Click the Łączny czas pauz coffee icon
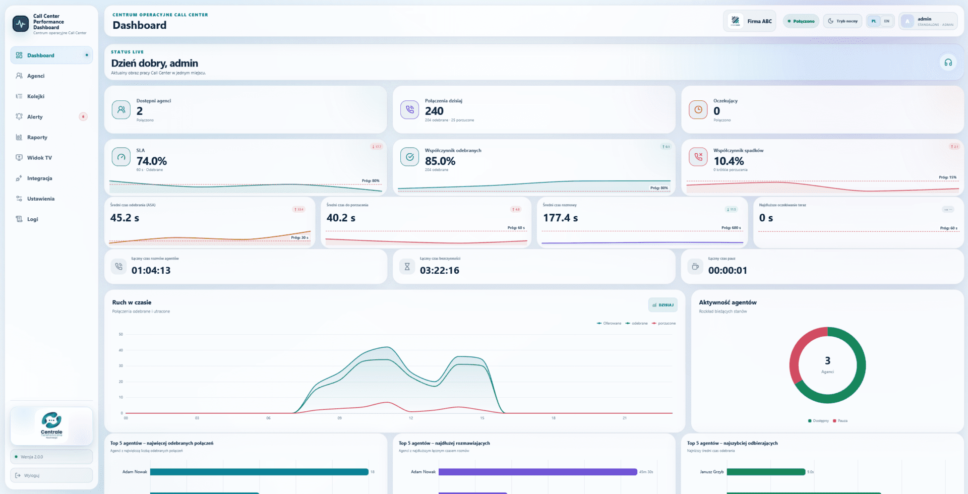The width and height of the screenshot is (968, 494). pos(696,266)
